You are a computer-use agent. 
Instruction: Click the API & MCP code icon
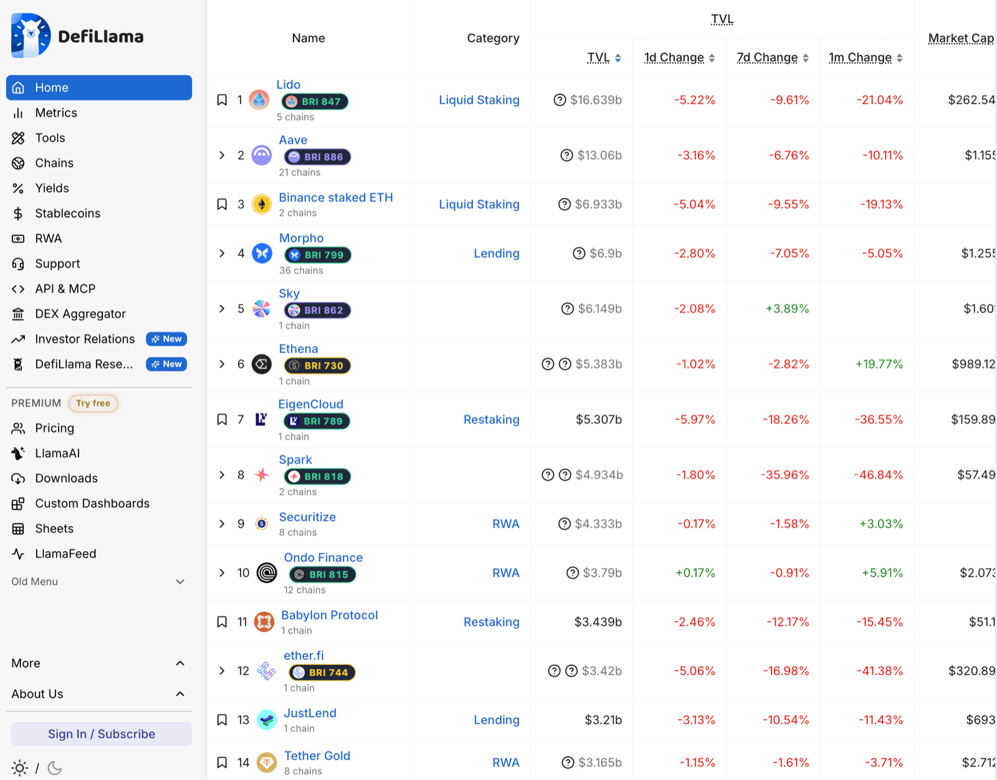click(18, 289)
